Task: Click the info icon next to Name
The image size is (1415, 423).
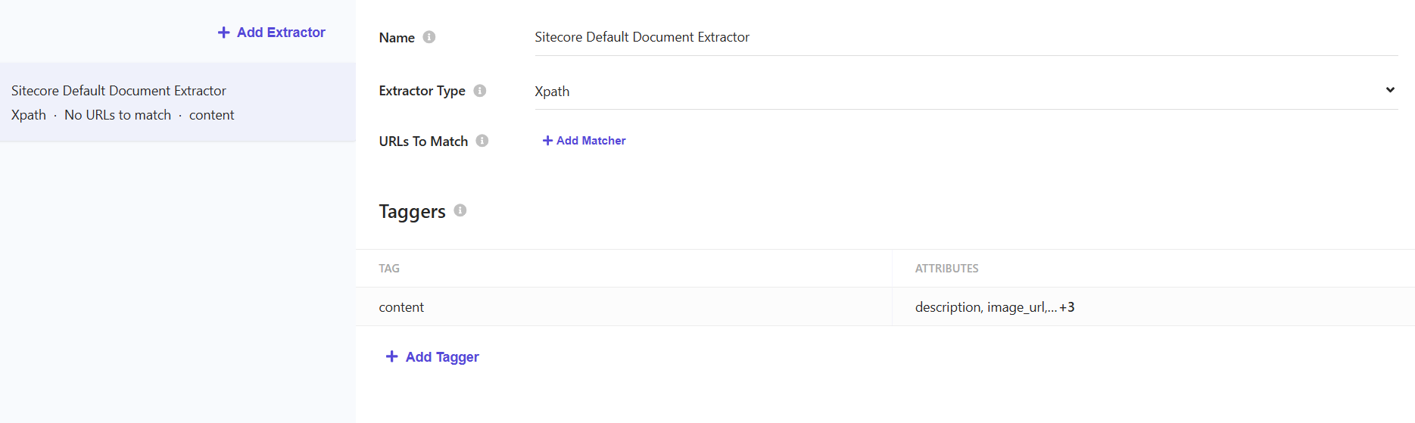Action: [429, 37]
